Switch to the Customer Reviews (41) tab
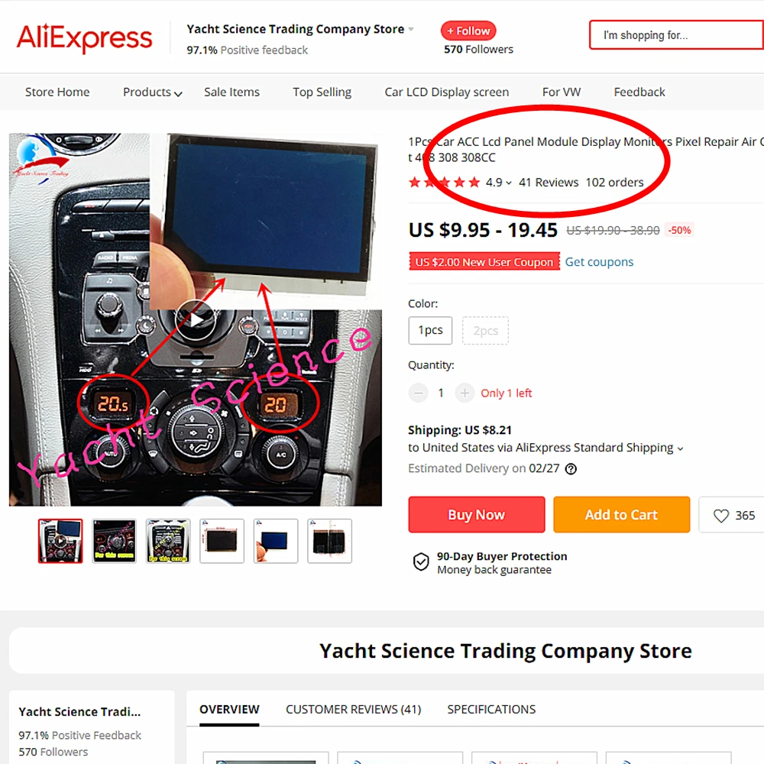 tap(353, 710)
